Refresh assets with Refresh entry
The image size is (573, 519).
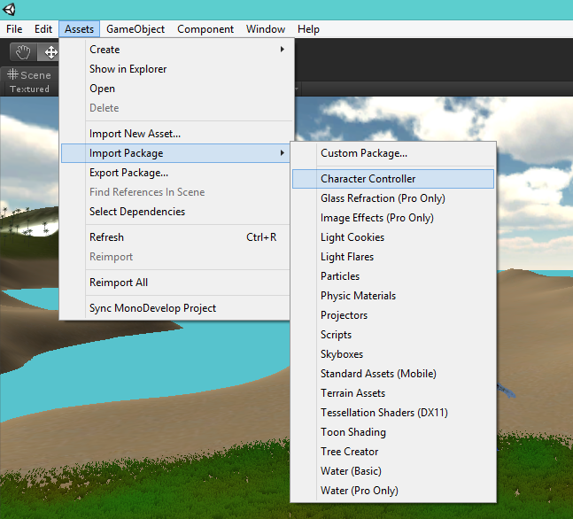click(x=175, y=237)
